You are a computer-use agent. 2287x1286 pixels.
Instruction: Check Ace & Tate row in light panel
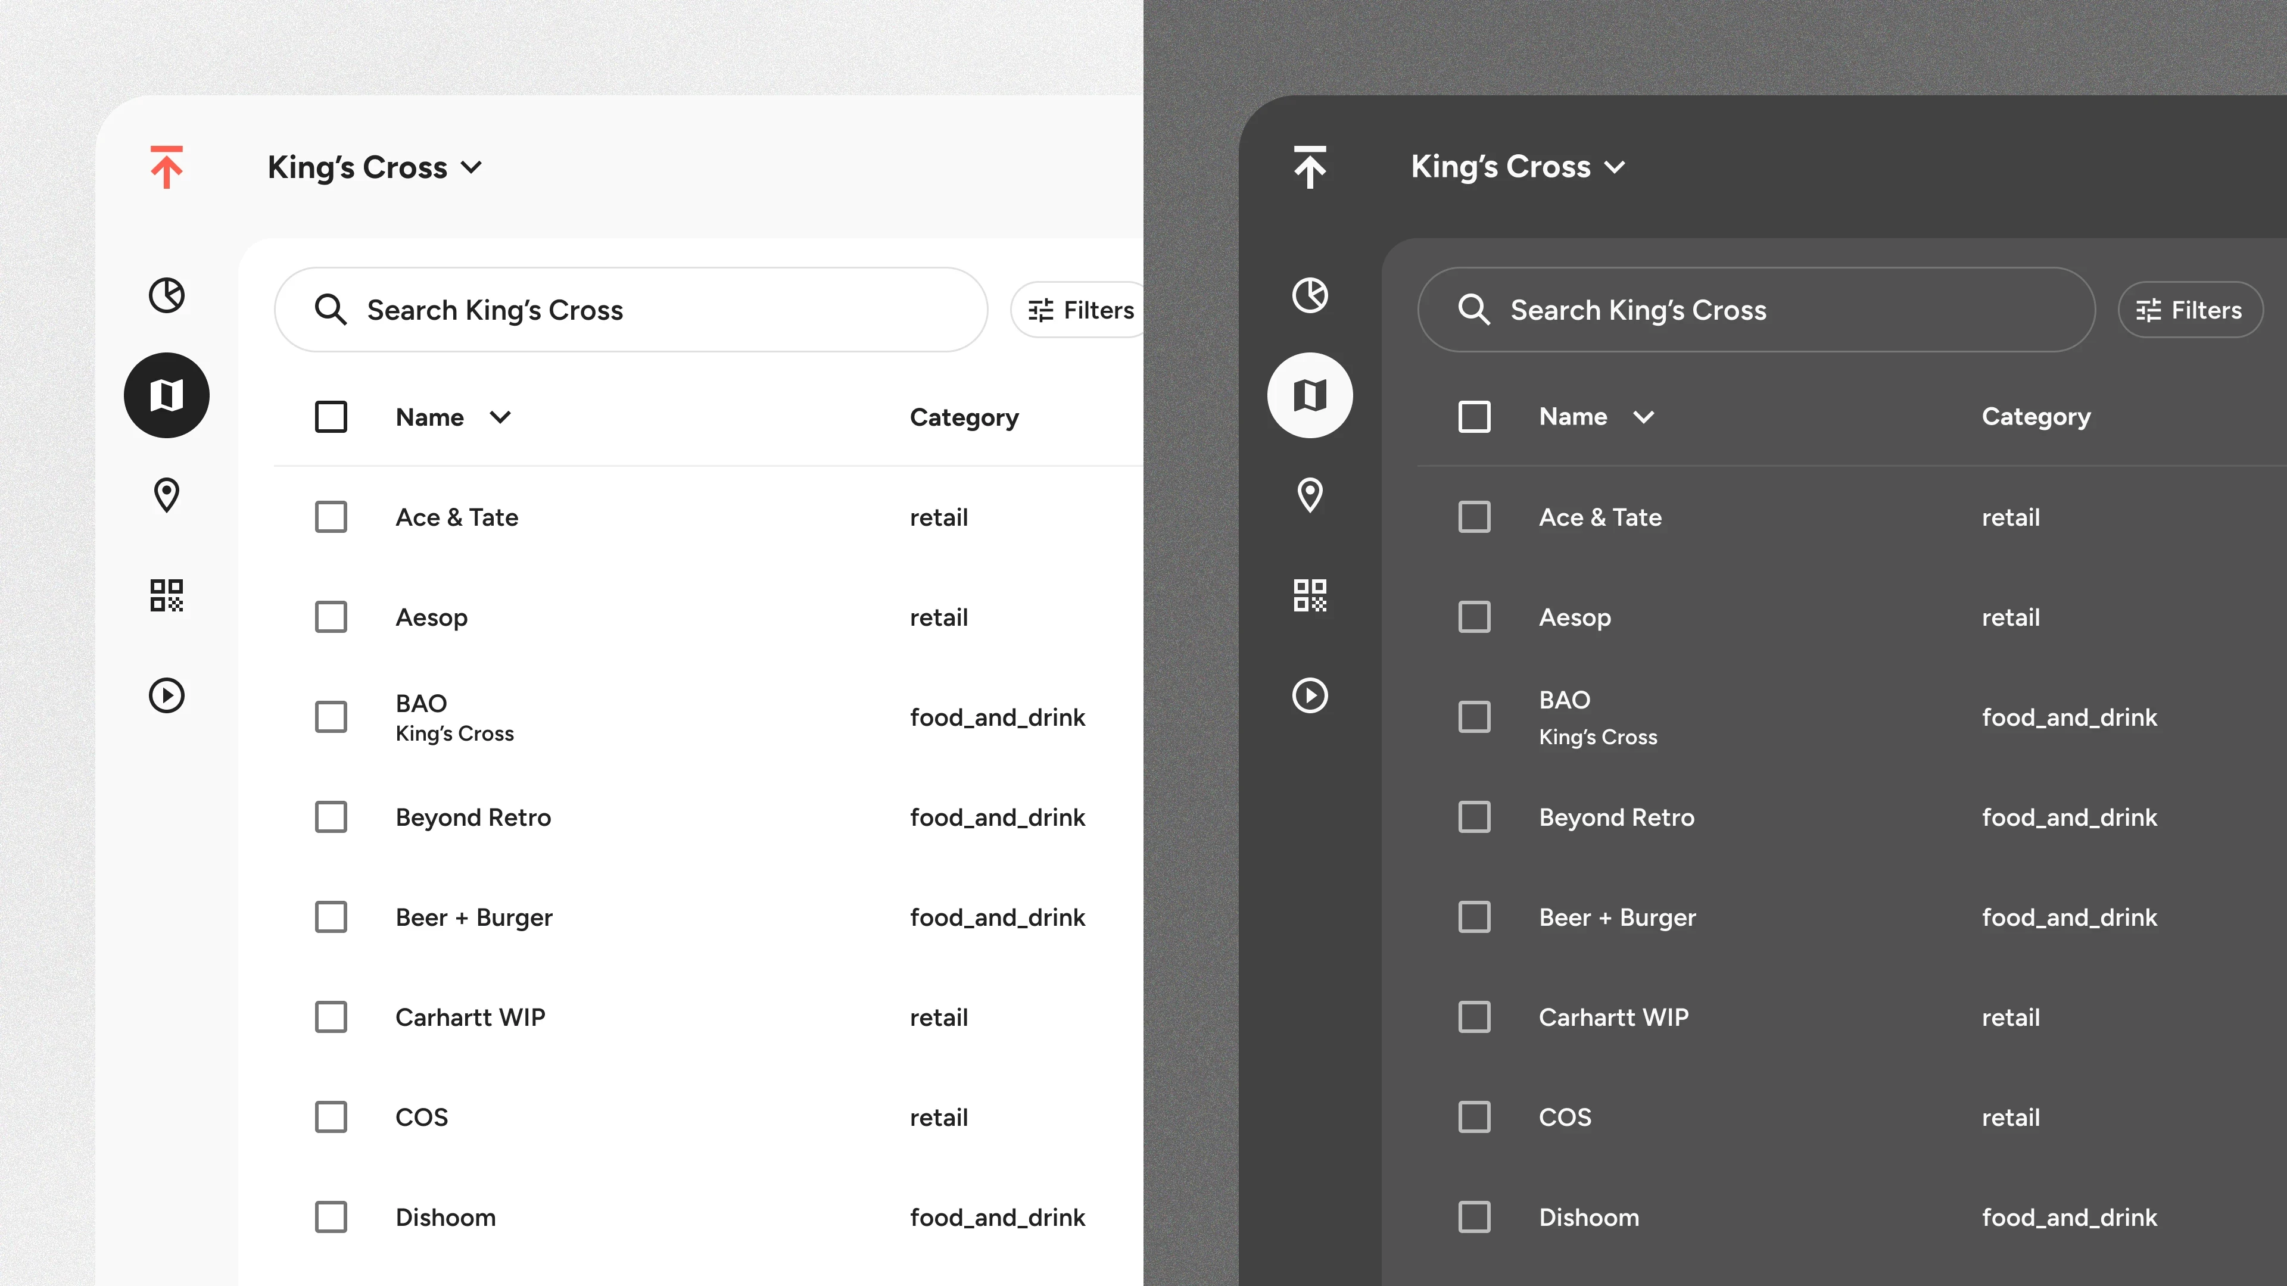(x=331, y=517)
